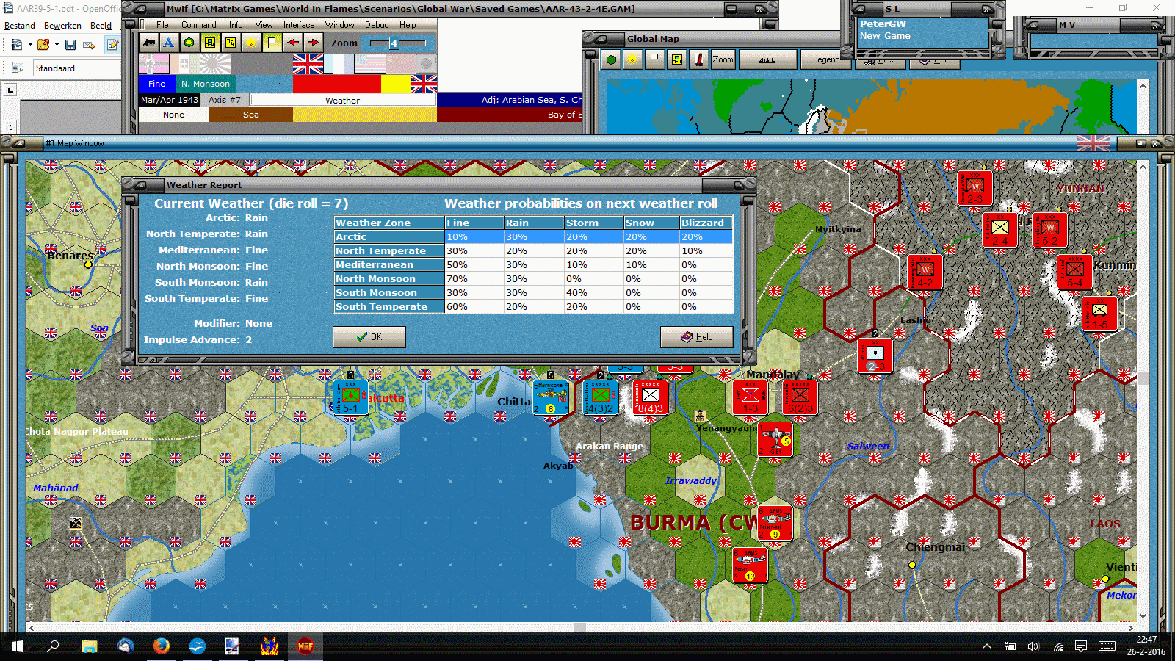The width and height of the screenshot is (1175, 661).
Task: Click the brown Sea indicator box
Action: point(251,115)
